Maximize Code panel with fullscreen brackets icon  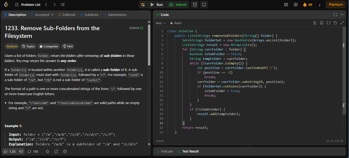tap(336, 15)
